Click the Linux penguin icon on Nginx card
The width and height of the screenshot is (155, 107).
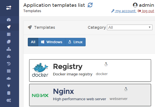pos(126,89)
